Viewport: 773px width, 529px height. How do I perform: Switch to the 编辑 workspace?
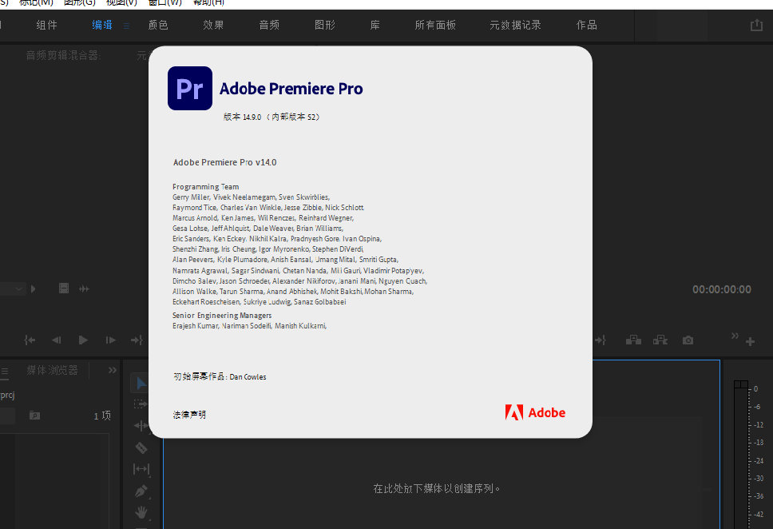[x=102, y=25]
